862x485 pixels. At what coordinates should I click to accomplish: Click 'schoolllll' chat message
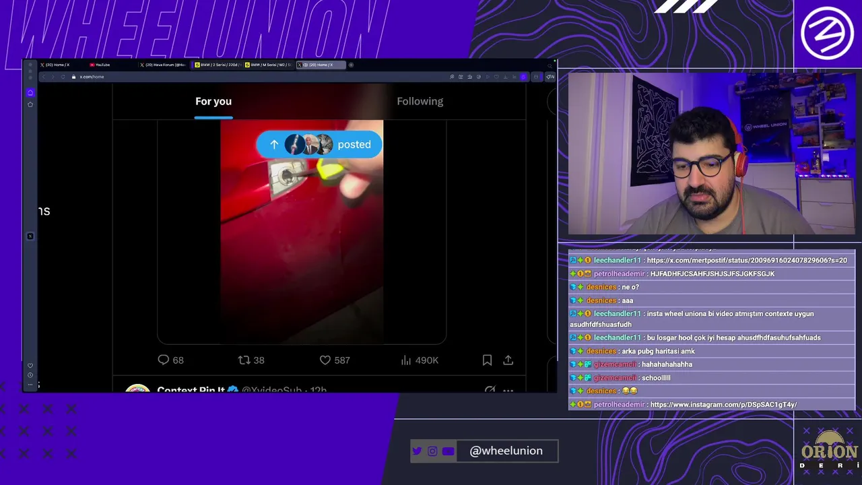pos(656,378)
